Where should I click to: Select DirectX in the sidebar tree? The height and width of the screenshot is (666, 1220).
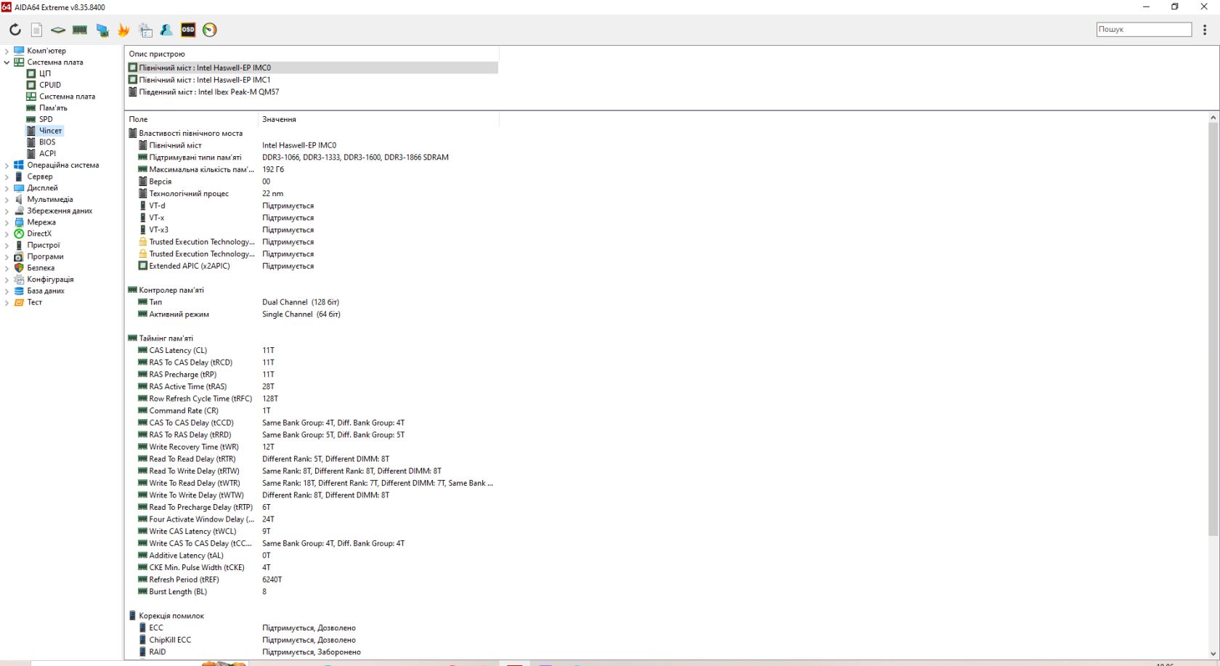point(39,234)
